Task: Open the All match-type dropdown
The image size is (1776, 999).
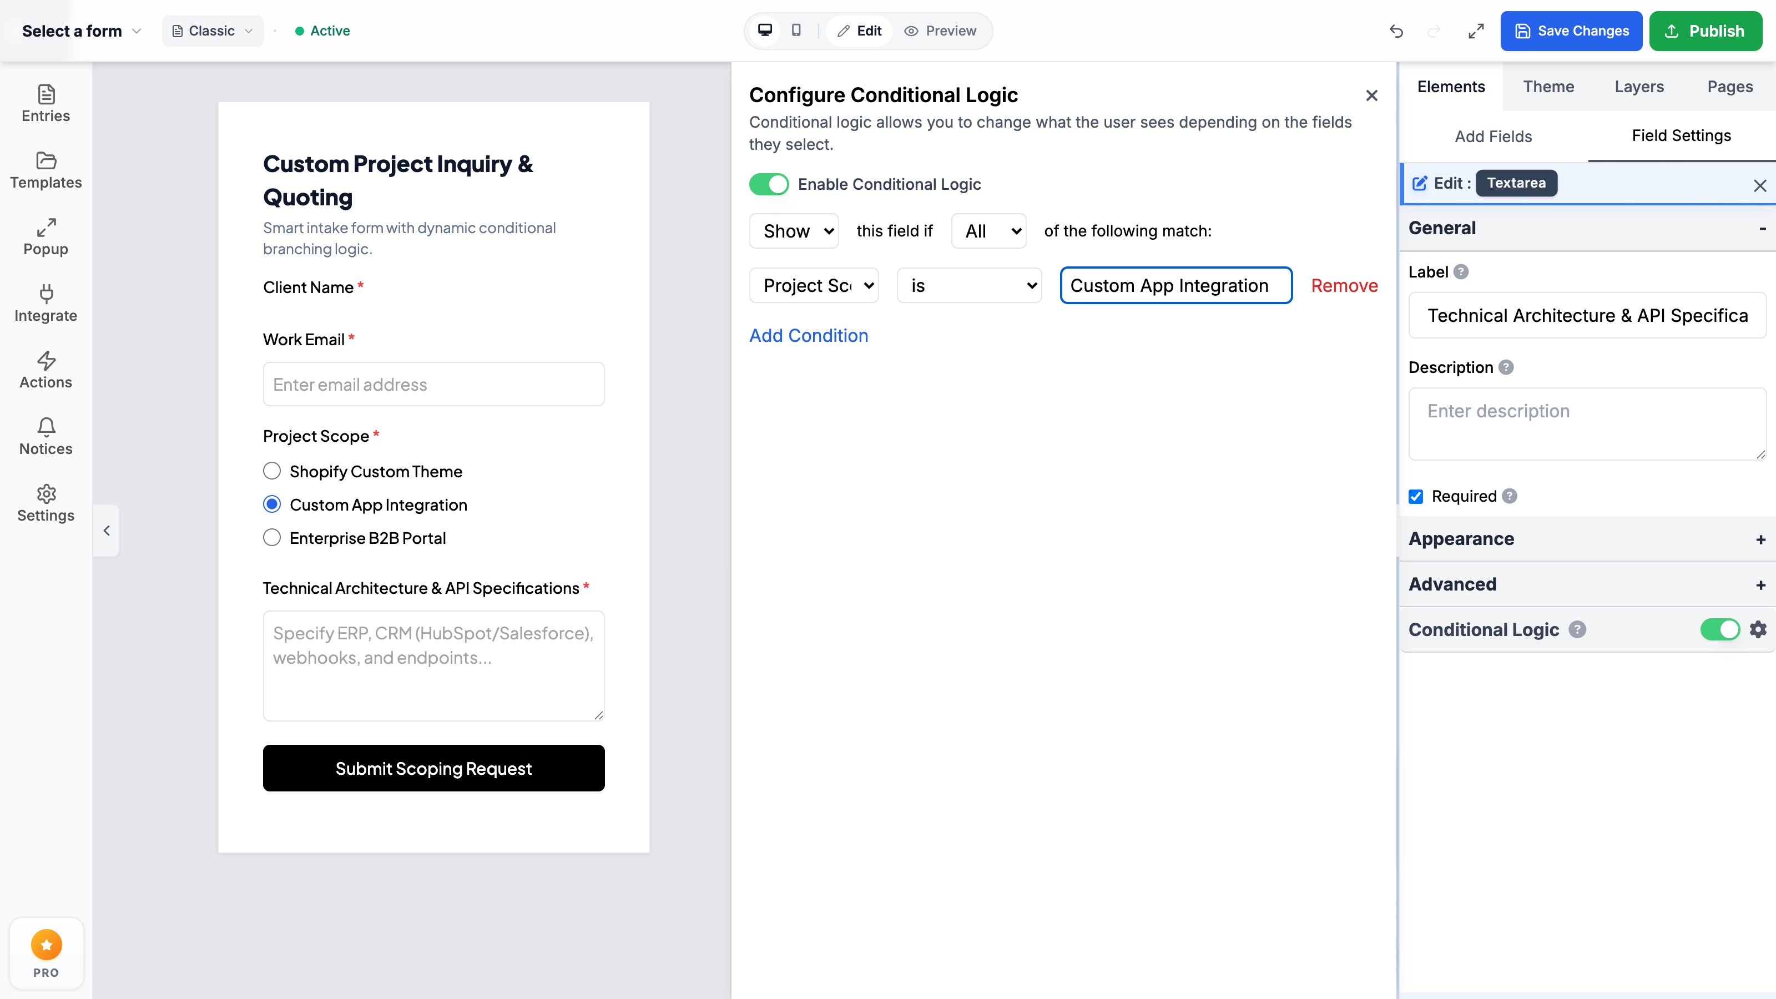Action: click(x=988, y=231)
